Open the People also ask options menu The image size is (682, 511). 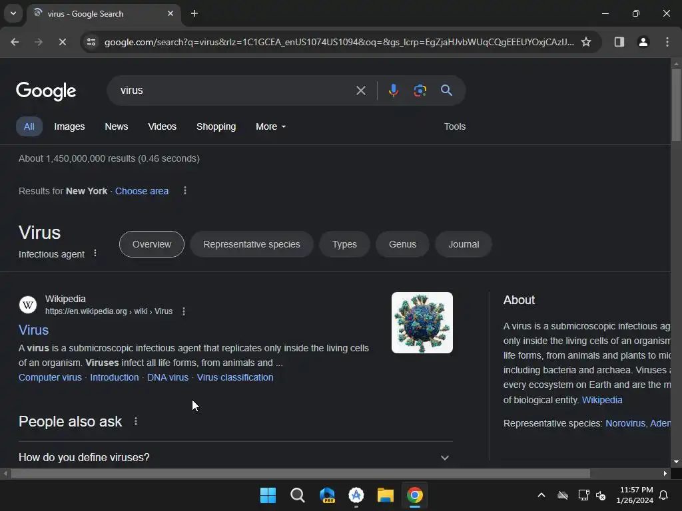pyautogui.click(x=136, y=421)
